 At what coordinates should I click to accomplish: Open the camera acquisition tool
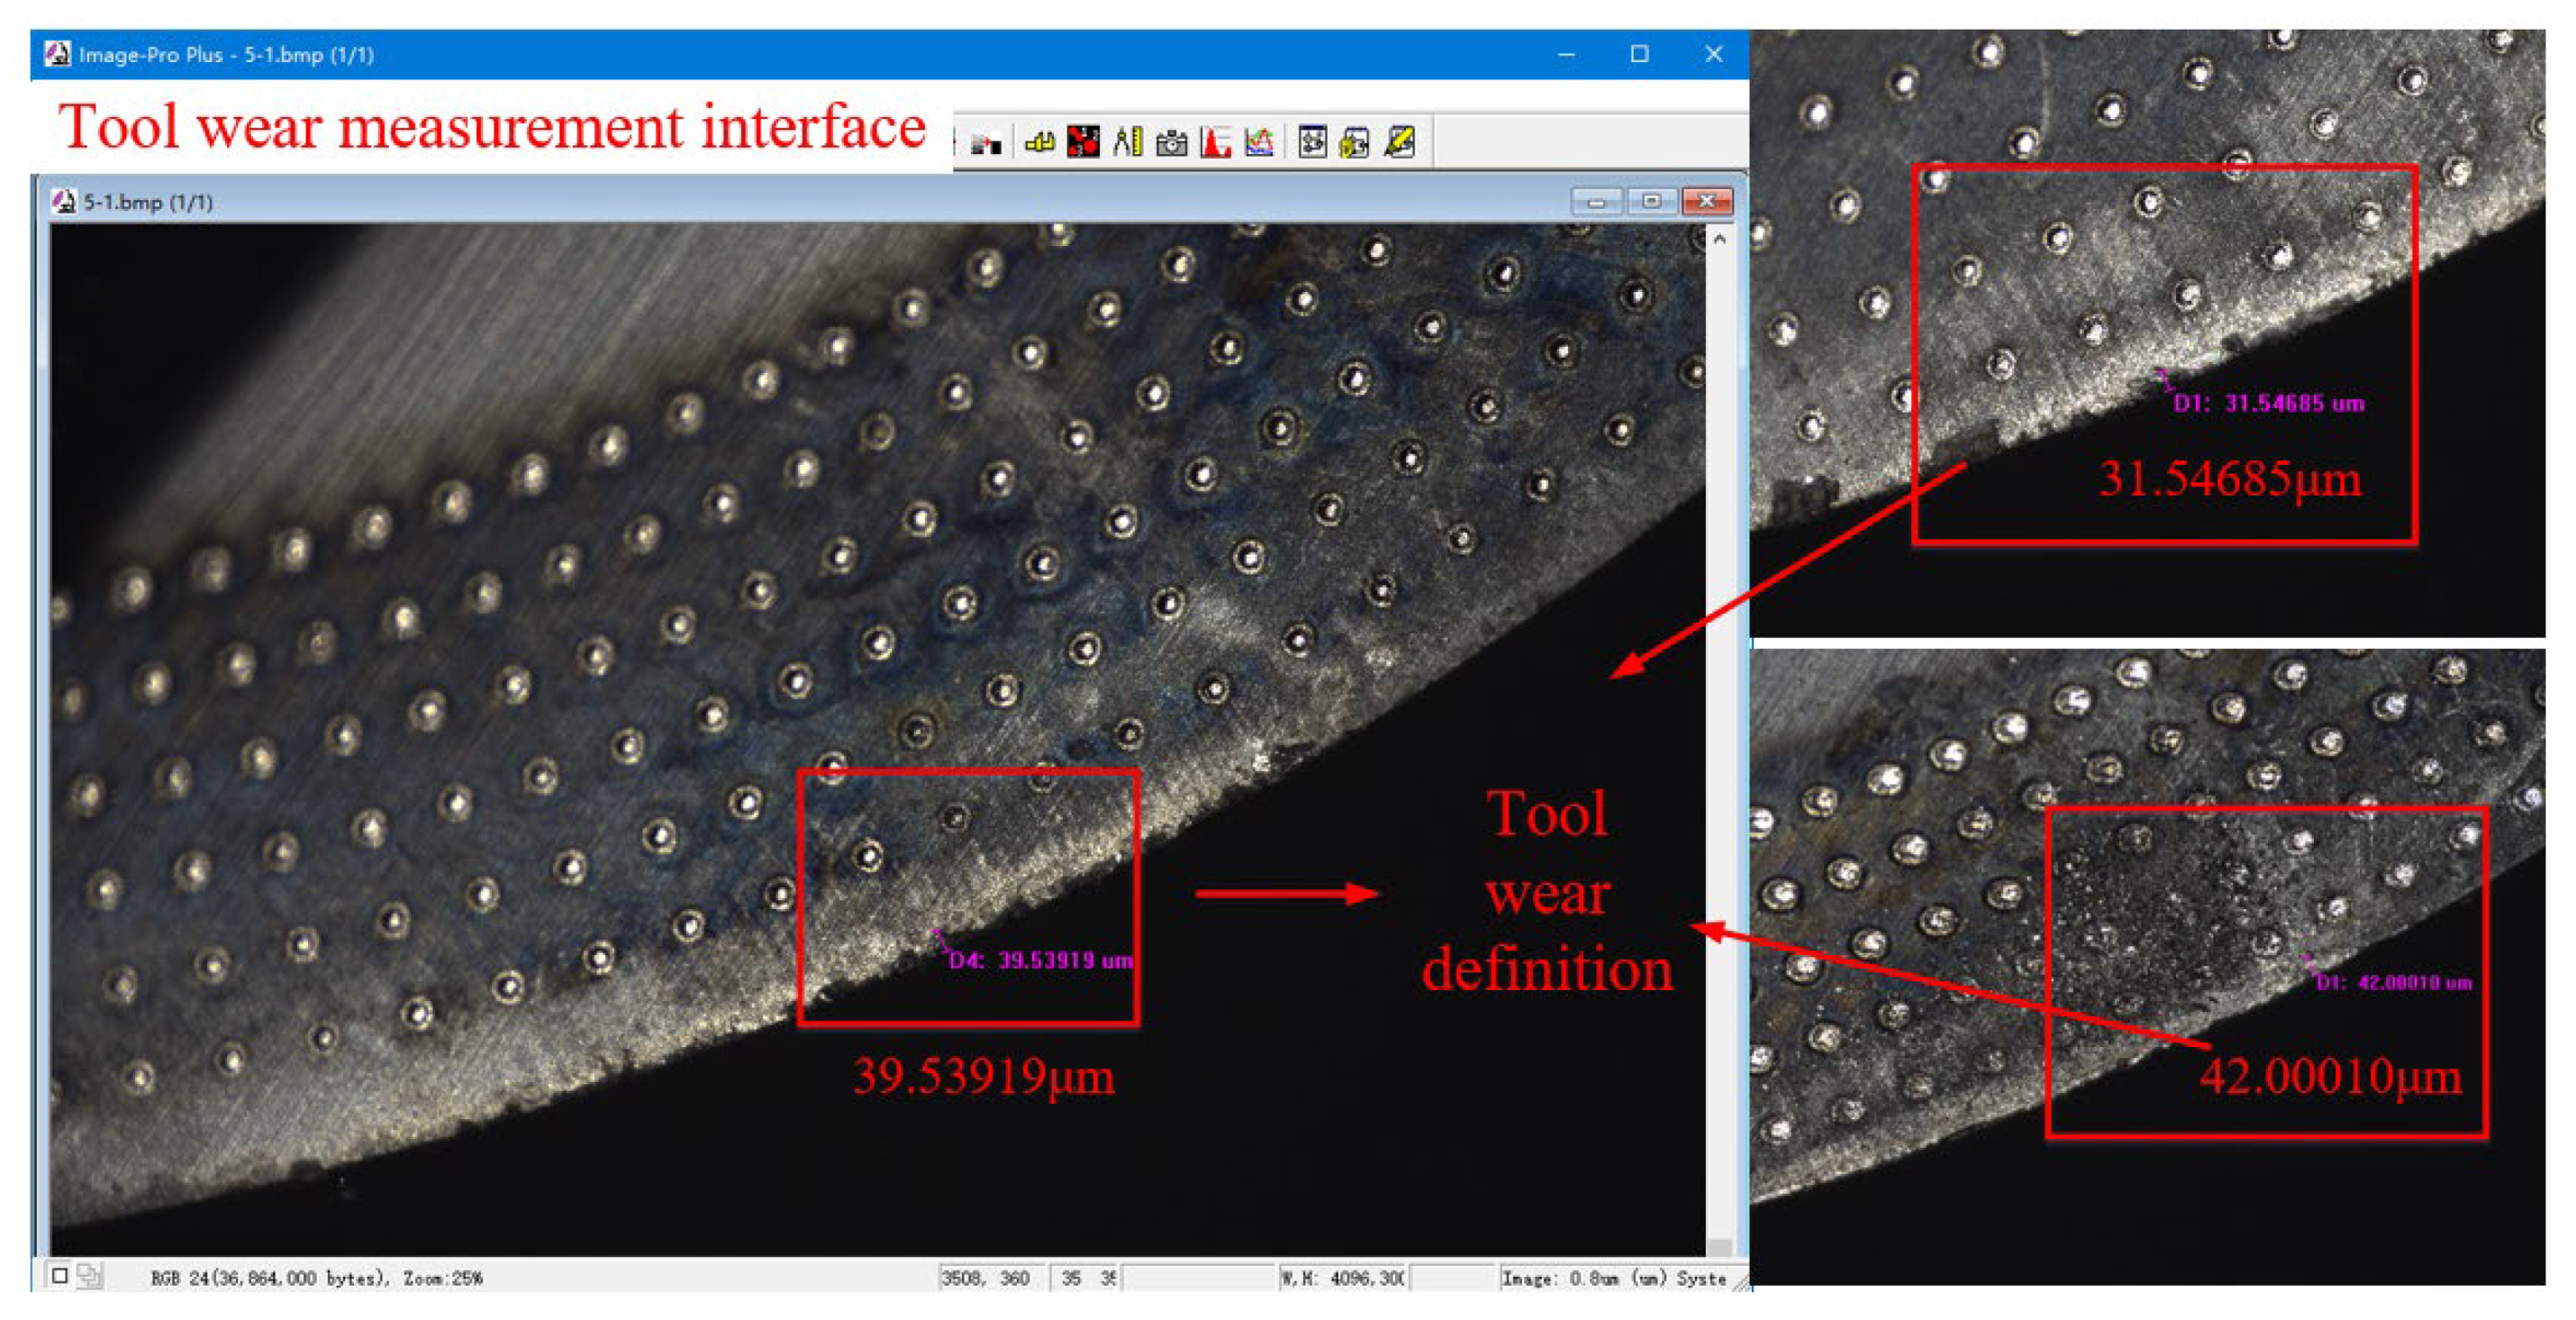pyautogui.click(x=1172, y=145)
